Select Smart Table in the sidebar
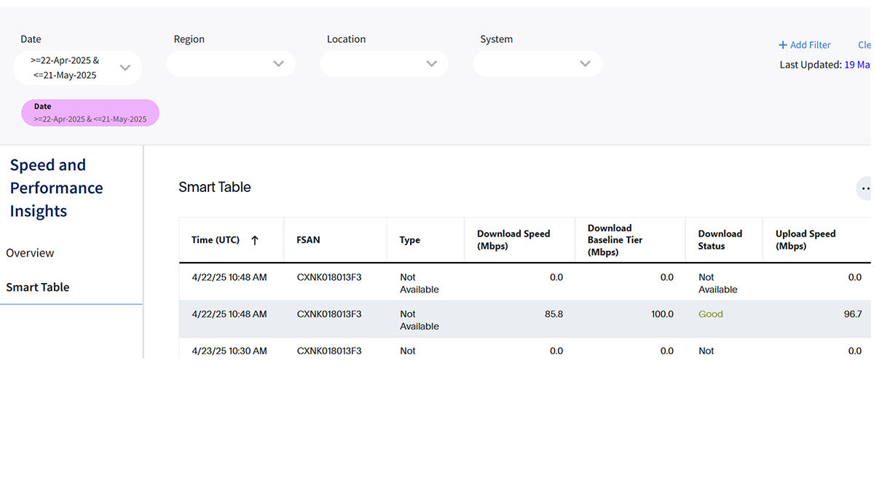The image size is (874, 491). [x=38, y=287]
